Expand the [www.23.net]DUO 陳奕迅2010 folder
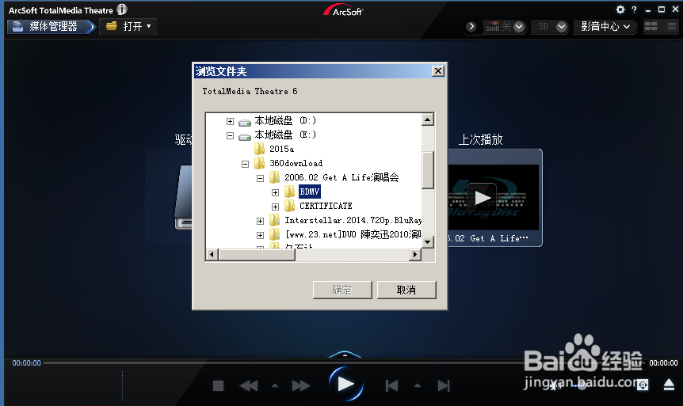This screenshot has width=683, height=406. (x=260, y=235)
